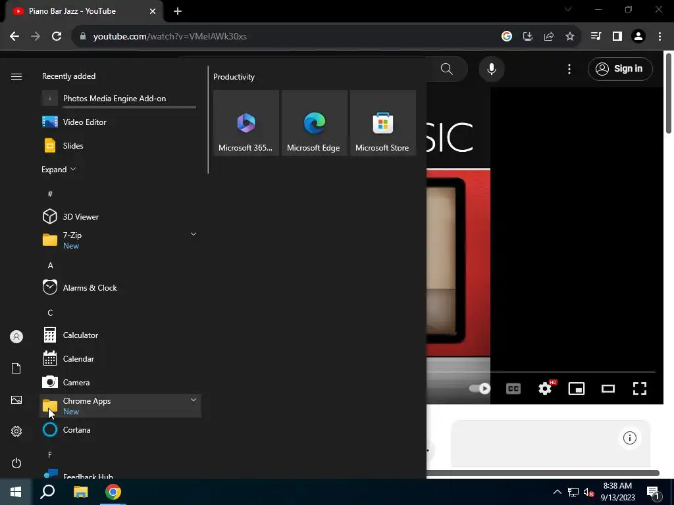Click the info icon below the video

630,438
